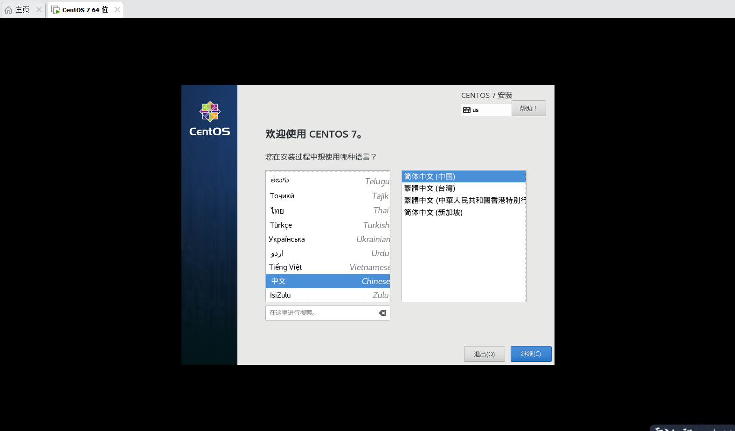Click the 退出(Q) button
The image size is (735, 431).
tap(485, 354)
